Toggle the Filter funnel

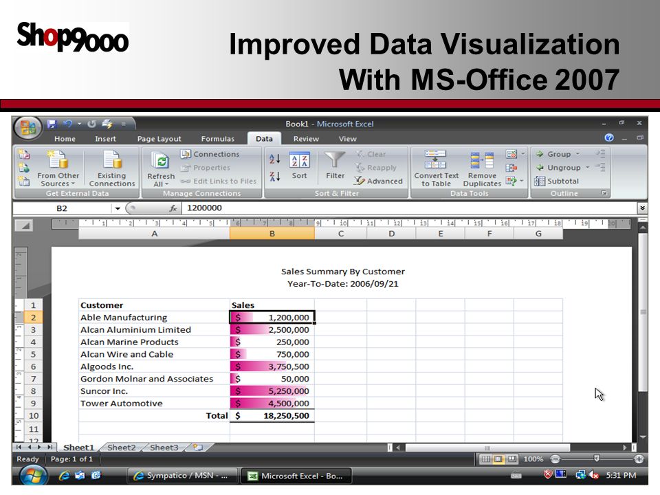[335, 166]
